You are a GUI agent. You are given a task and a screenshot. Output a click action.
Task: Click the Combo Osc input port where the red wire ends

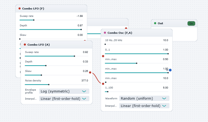(x=103, y=84)
